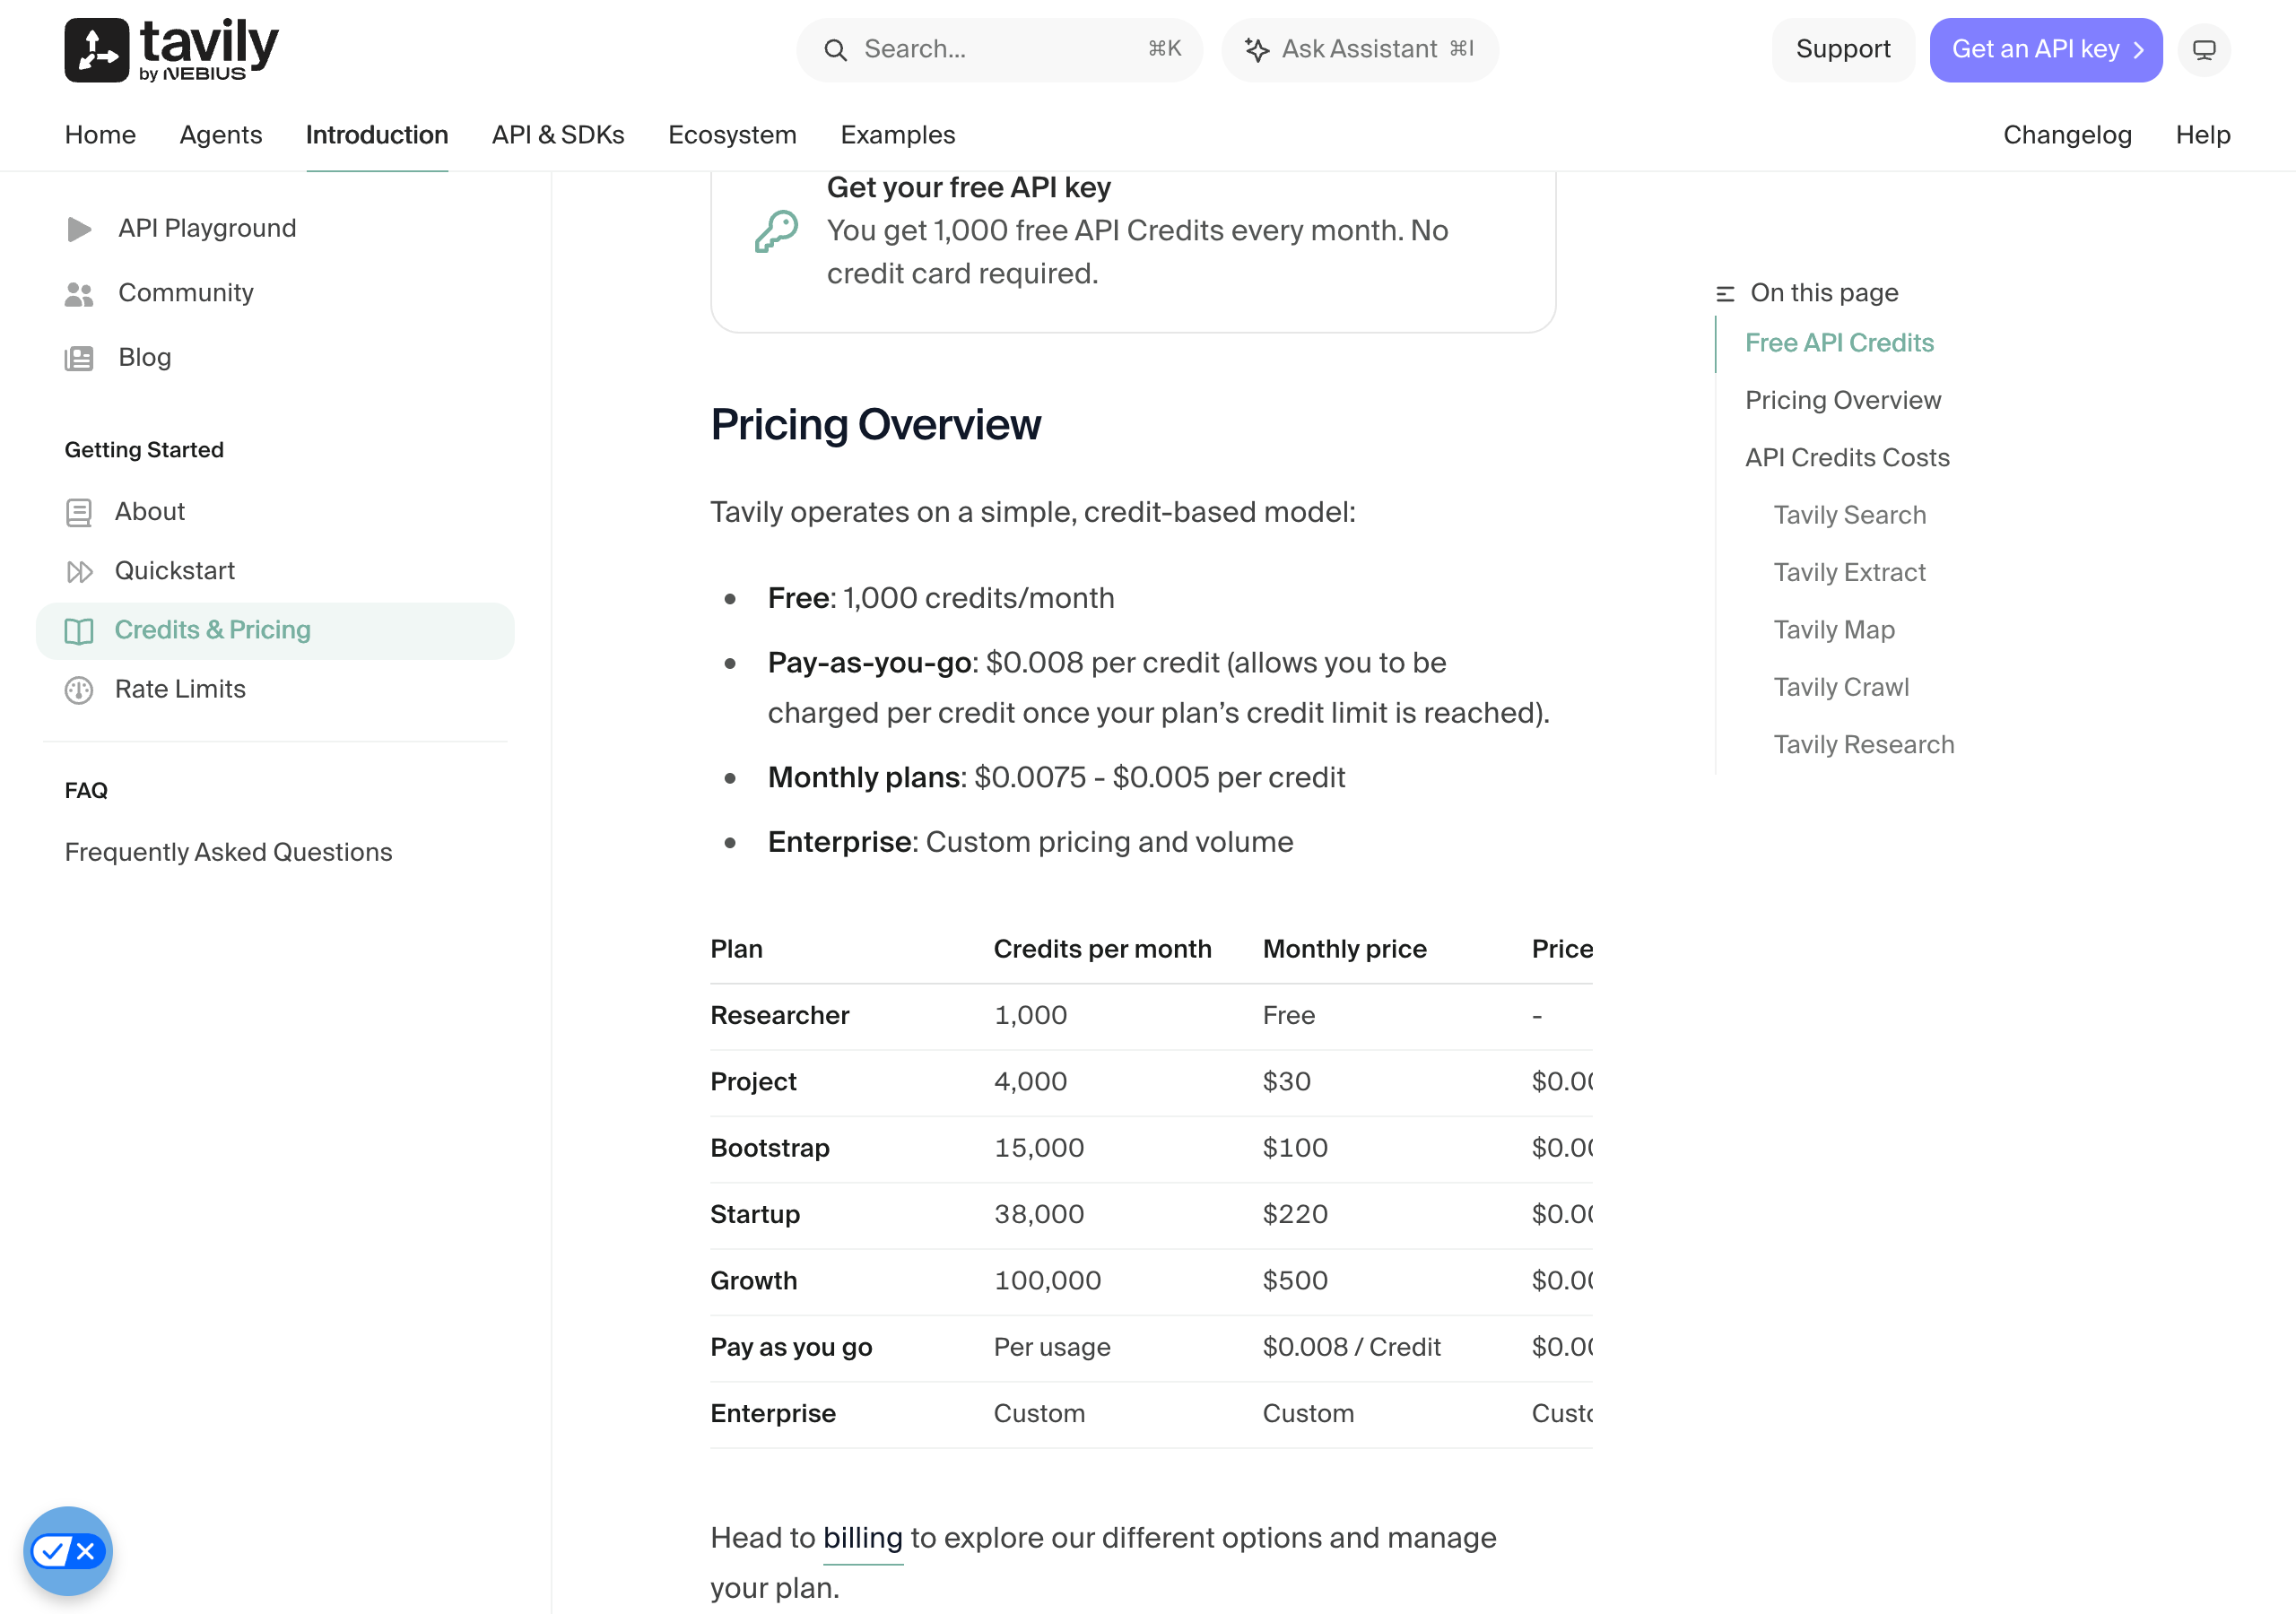Jump to Tavily Crawl section
The width and height of the screenshot is (2296, 1614).
pyautogui.click(x=1841, y=688)
